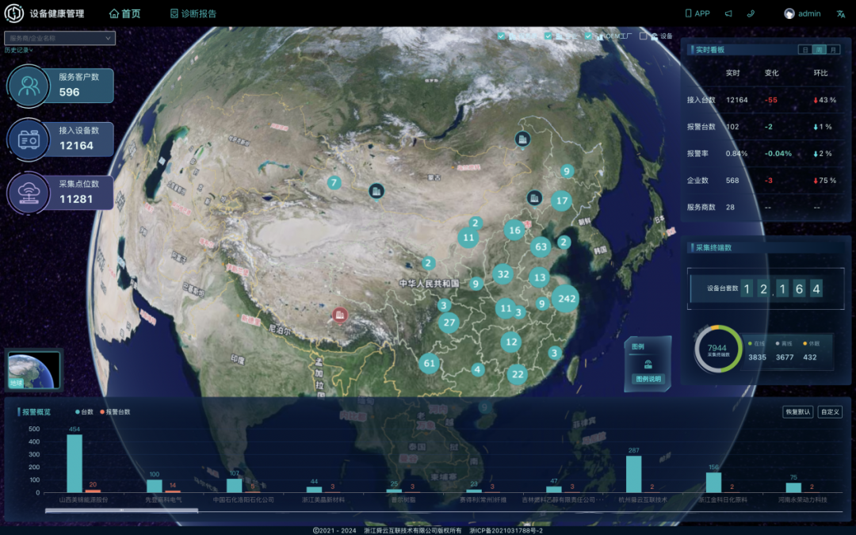Click the 7944 采集终端数 donut chart
Viewport: 856px width, 535px height.
[717, 350]
